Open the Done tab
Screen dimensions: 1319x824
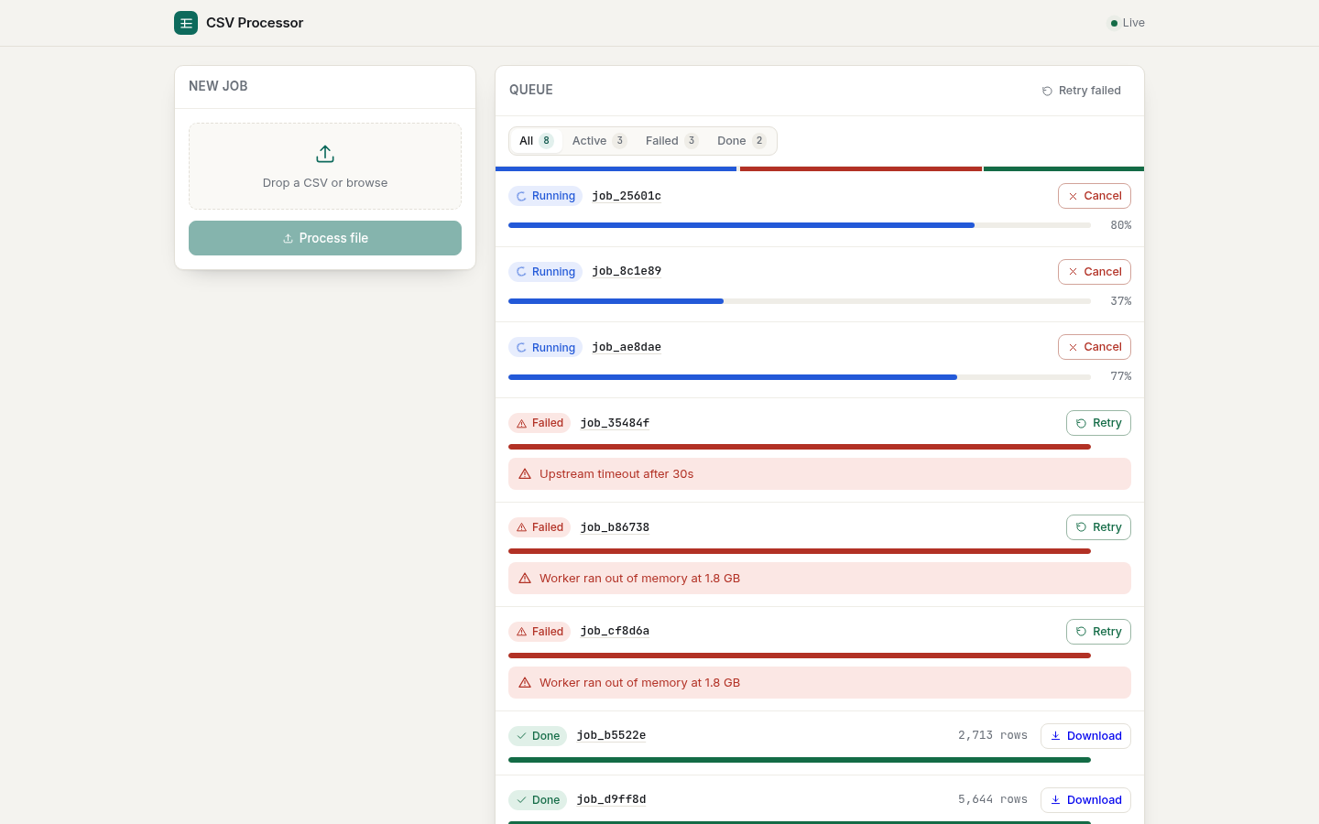pos(741,141)
